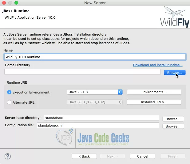Select the Alternate JRE radio button
This screenshot has height=164, width=190.
pyautogui.click(x=9, y=102)
